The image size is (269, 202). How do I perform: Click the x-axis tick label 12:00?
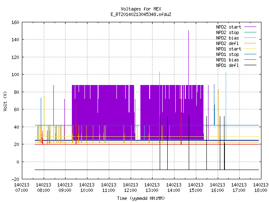pos(131,190)
